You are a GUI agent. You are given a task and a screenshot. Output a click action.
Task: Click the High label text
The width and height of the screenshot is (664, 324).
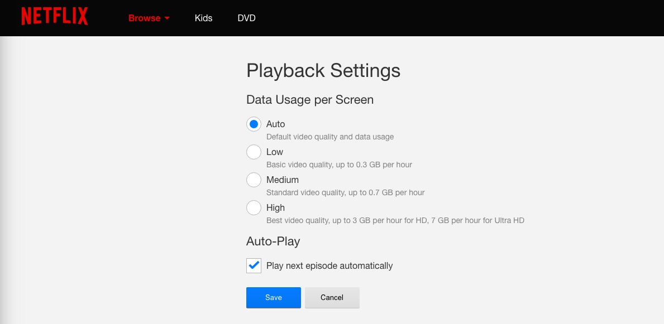275,207
